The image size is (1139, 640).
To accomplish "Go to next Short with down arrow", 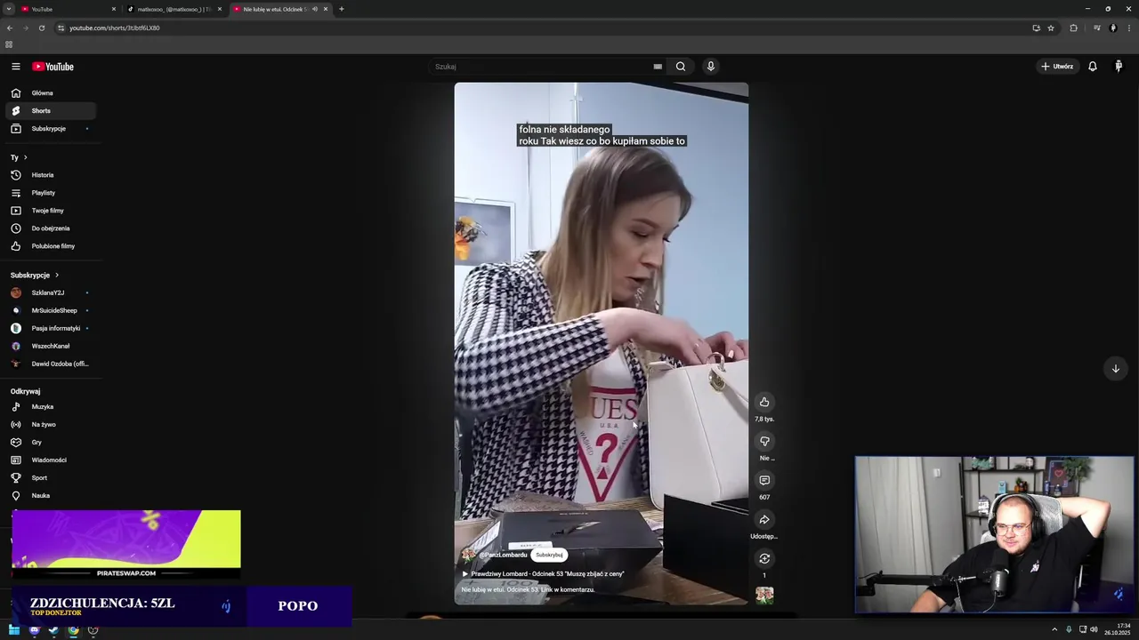I will [x=1115, y=369].
